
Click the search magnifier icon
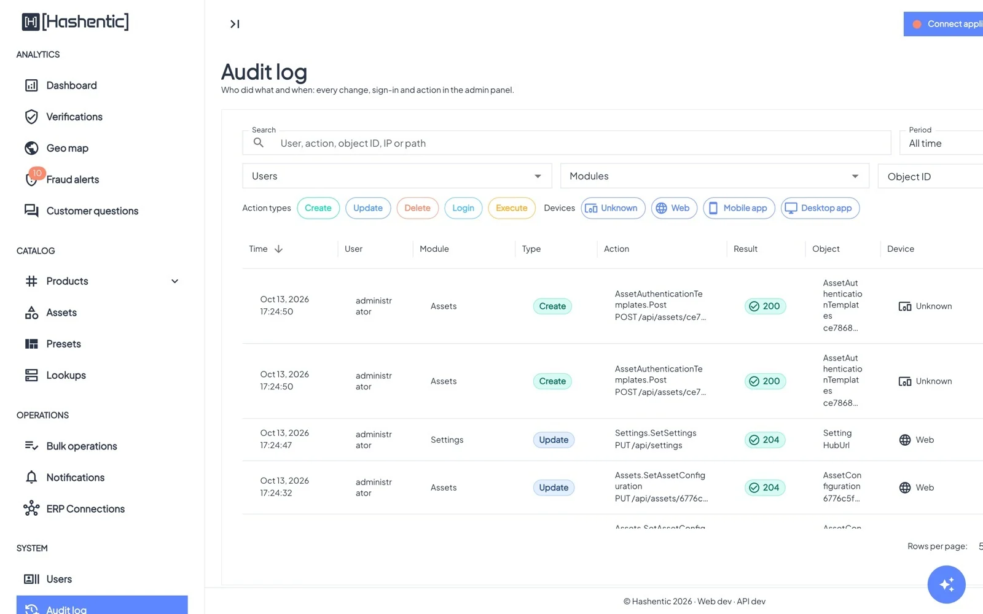[x=259, y=142]
